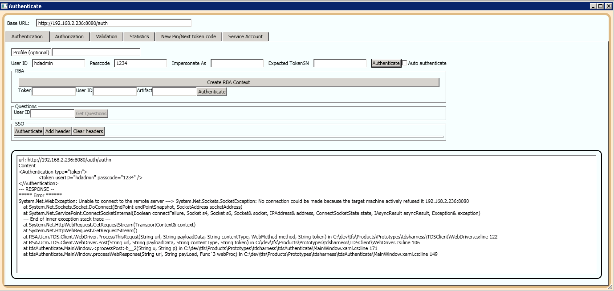Select the Authentication tab
The width and height of the screenshot is (614, 291).
(27, 36)
